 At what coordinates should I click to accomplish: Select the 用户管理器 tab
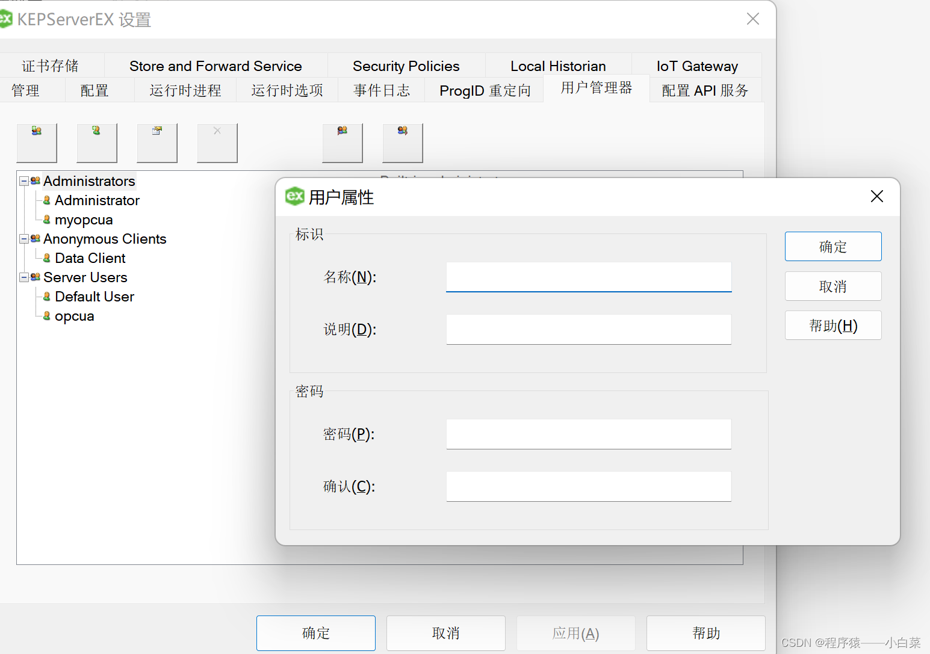tap(597, 88)
